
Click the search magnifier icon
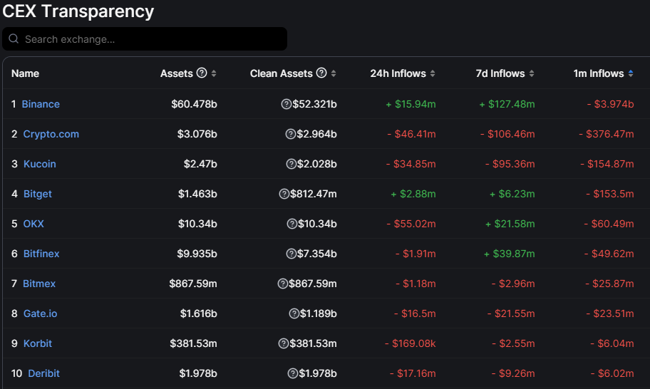point(14,39)
